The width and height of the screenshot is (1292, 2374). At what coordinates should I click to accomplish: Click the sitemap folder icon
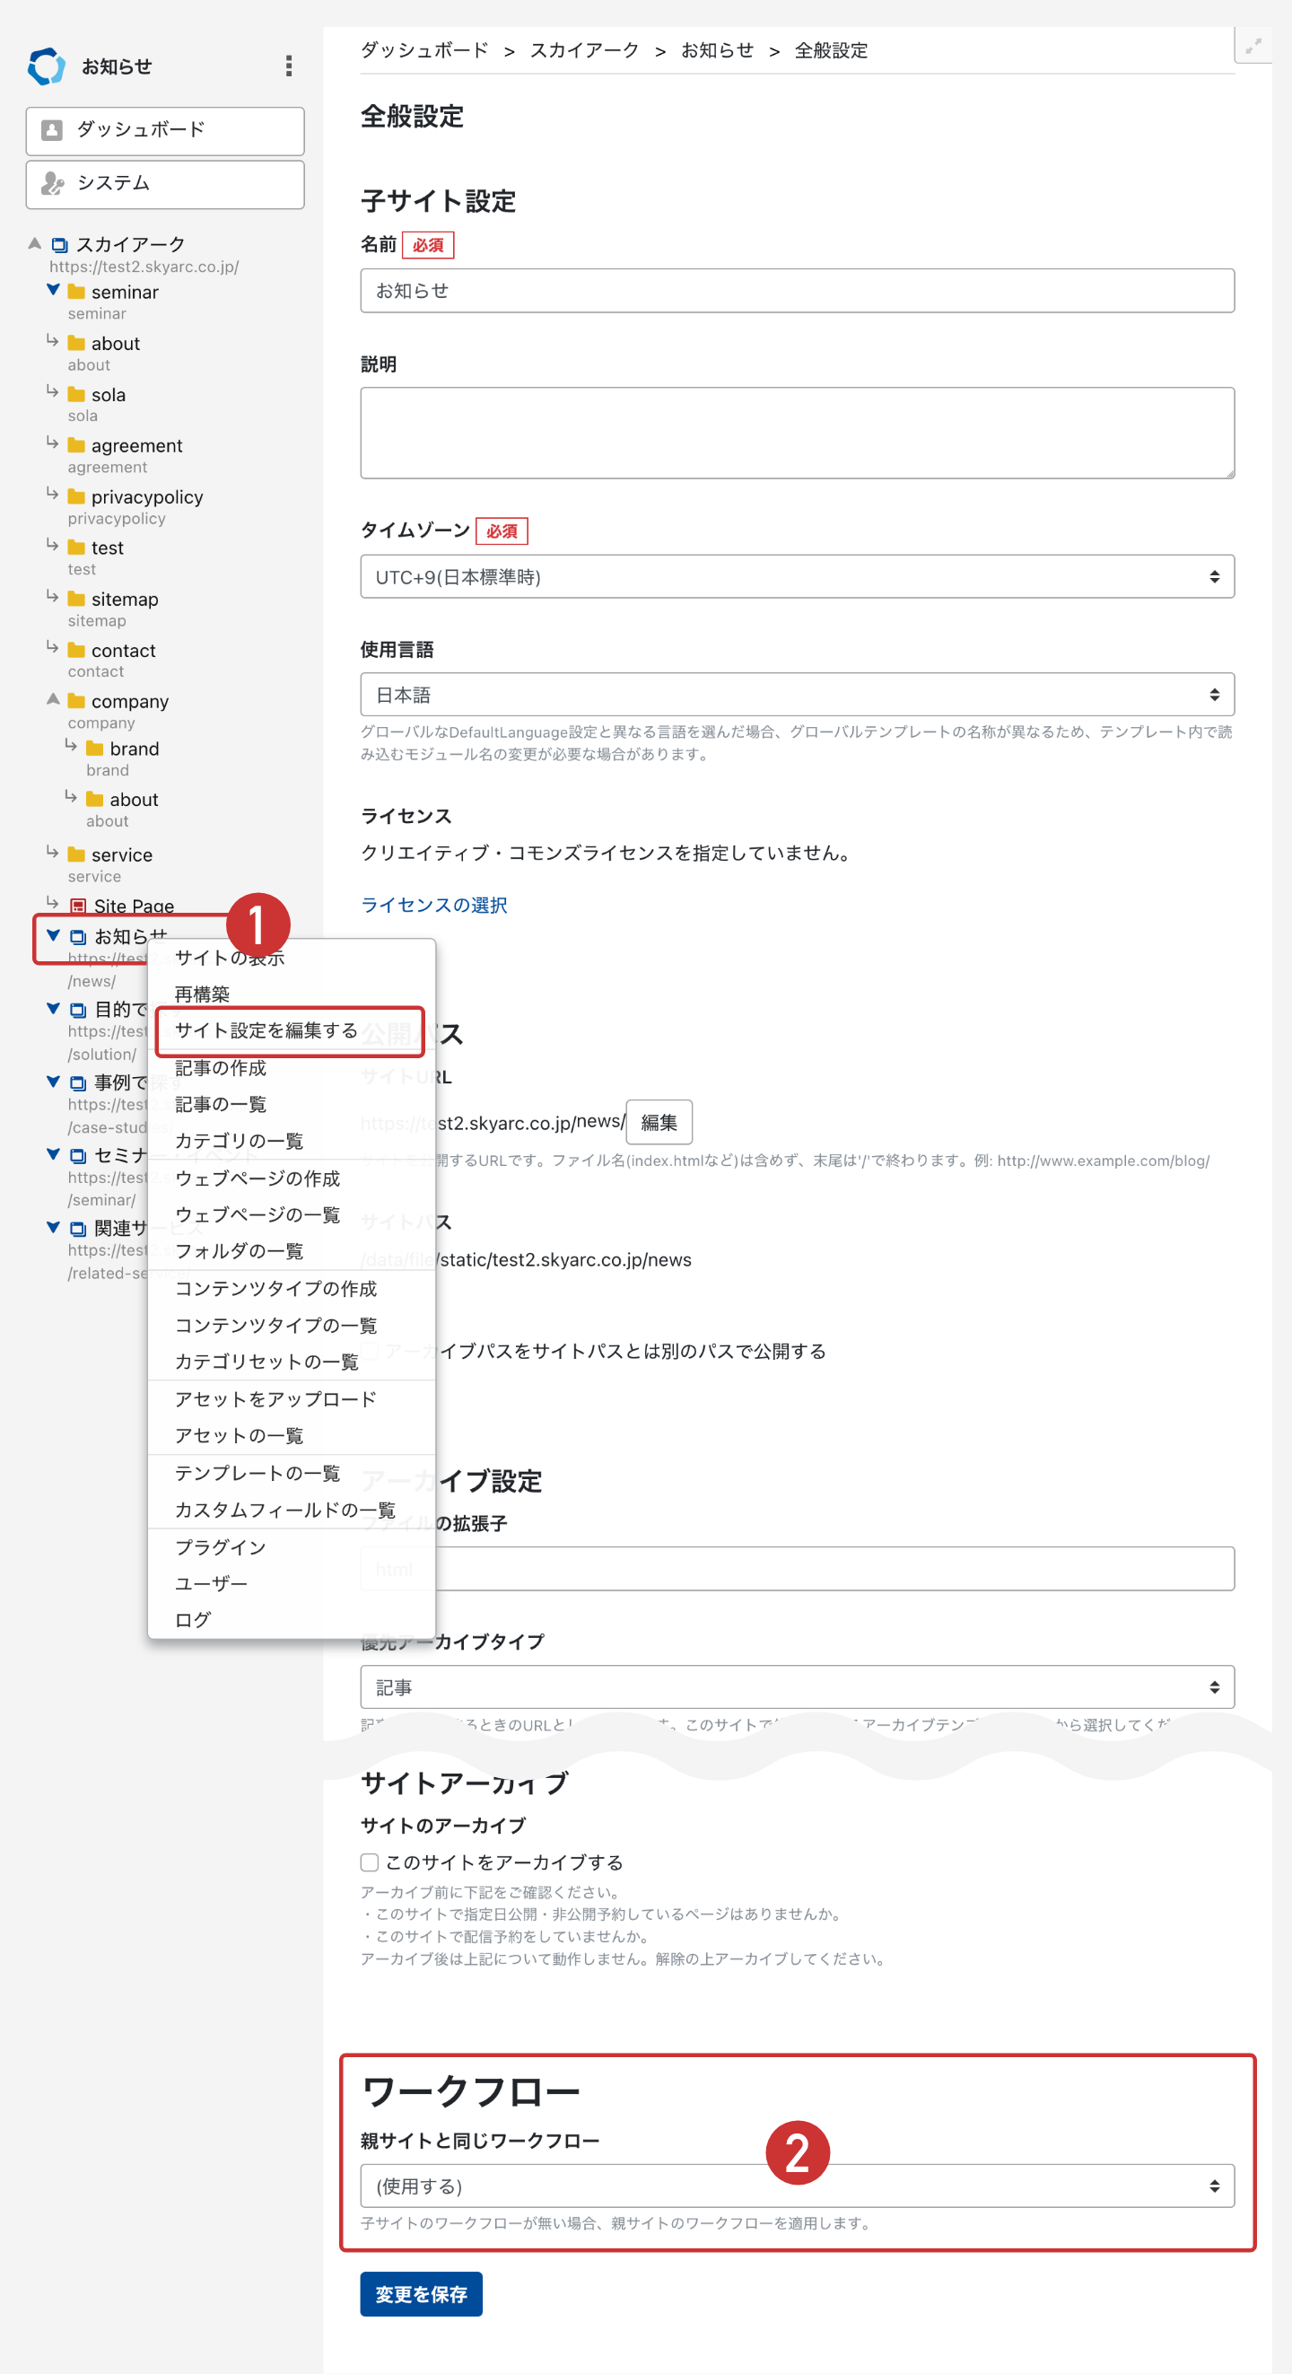[x=76, y=599]
